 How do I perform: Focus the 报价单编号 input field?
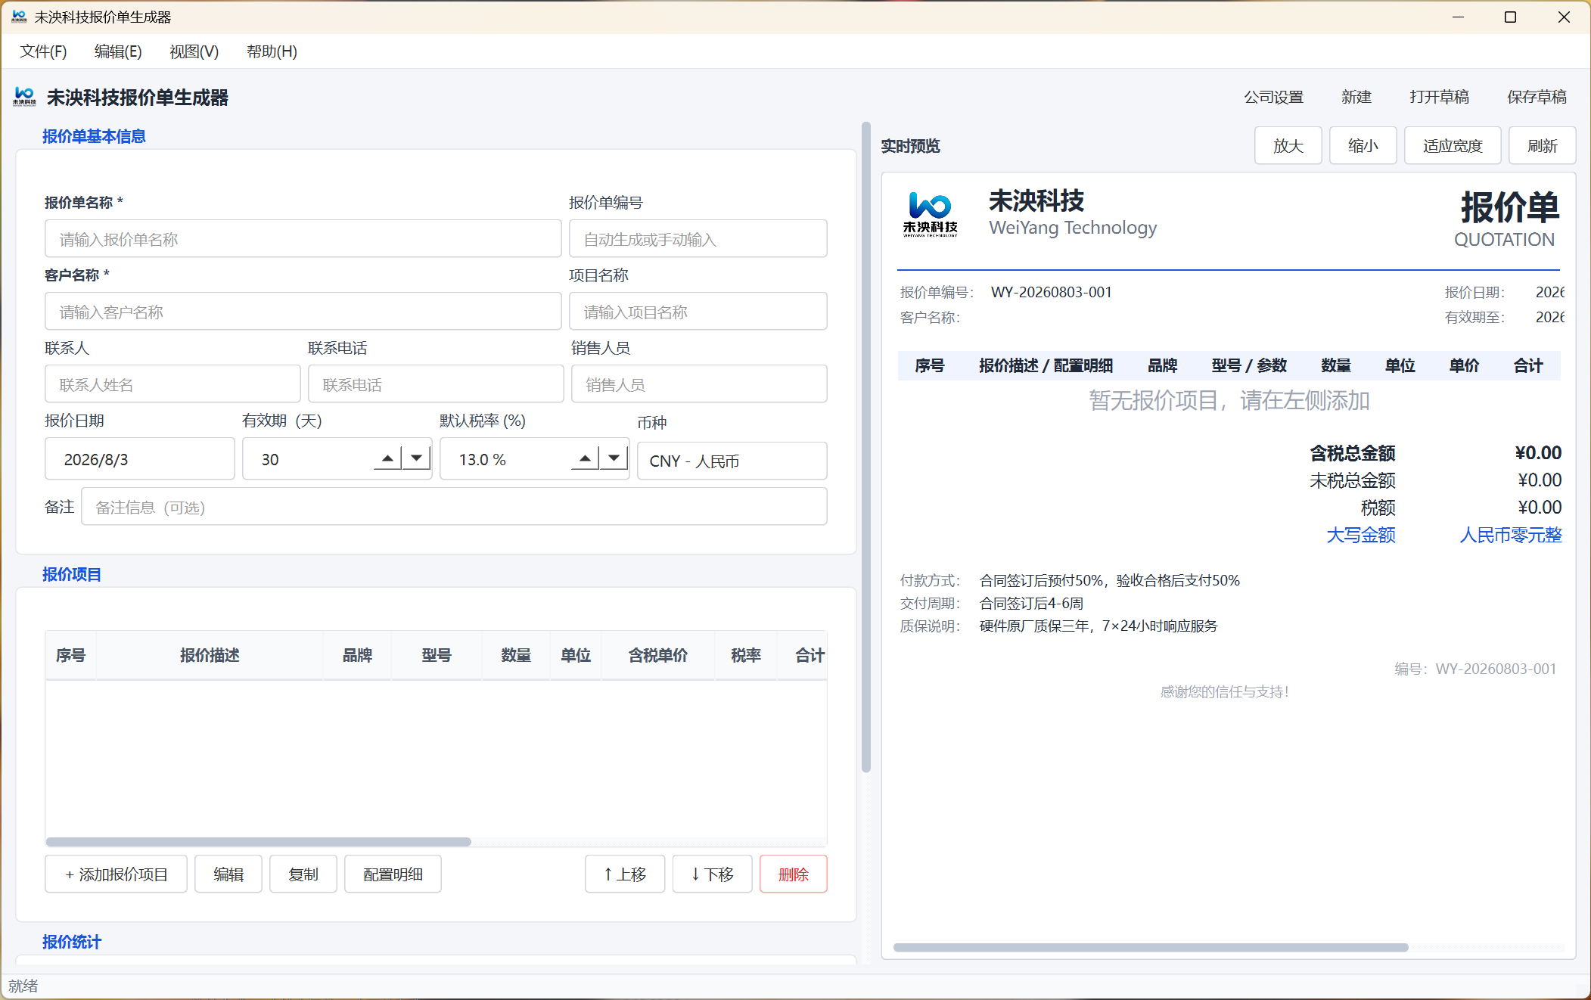(x=698, y=239)
